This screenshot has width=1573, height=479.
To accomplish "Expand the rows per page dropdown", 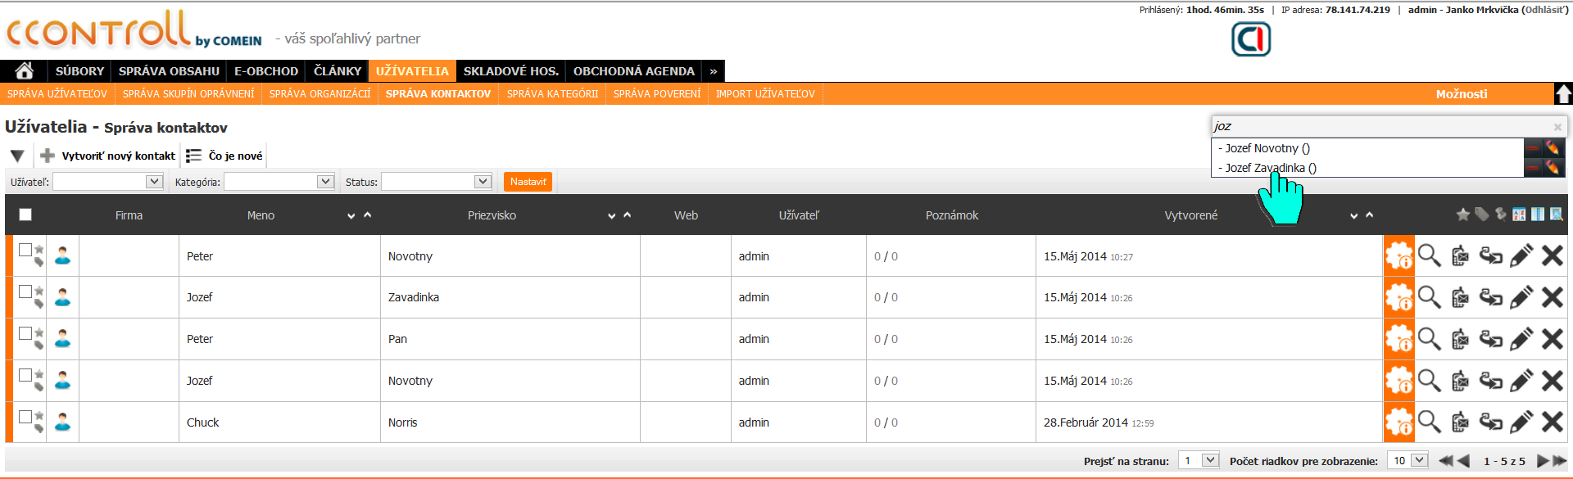I will 1408,461.
